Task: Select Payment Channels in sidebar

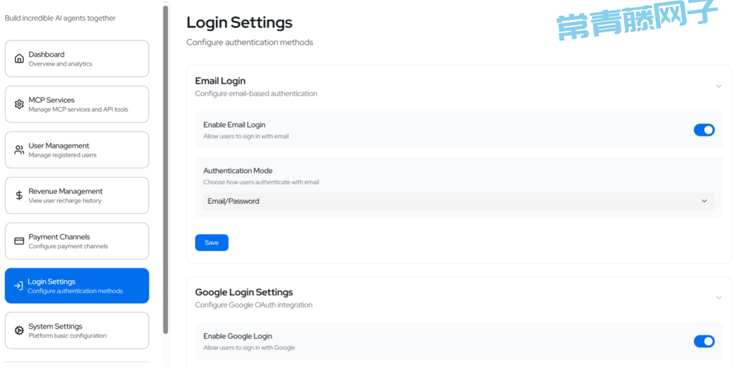Action: (77, 241)
